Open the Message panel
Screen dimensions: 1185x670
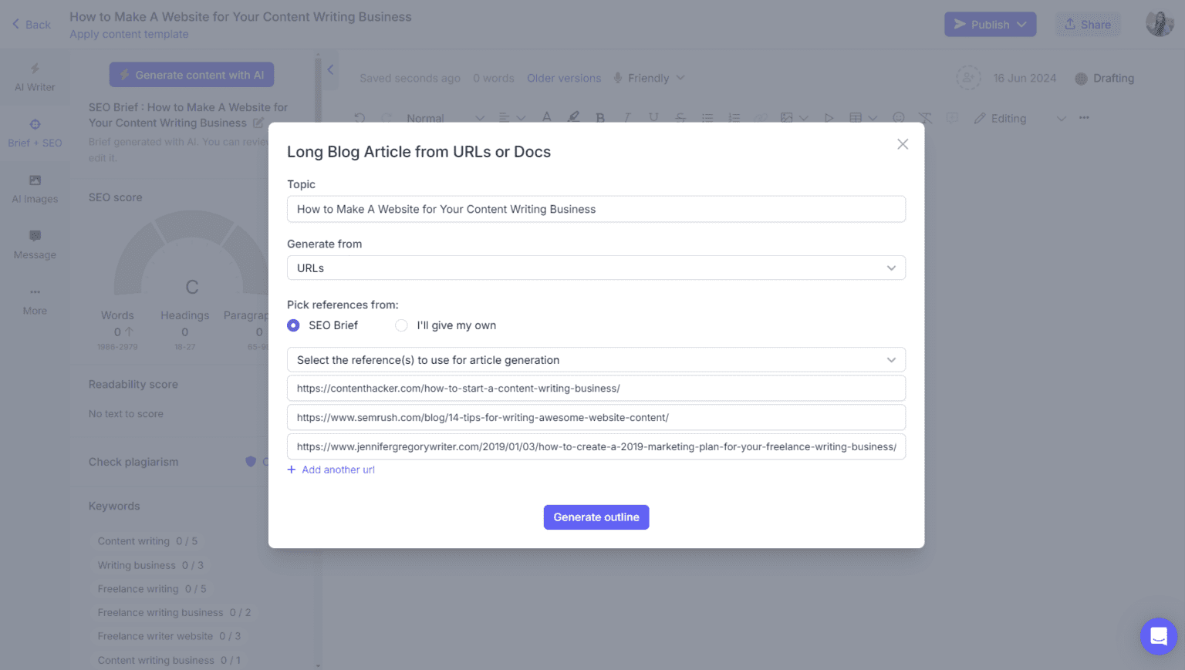pyautogui.click(x=35, y=244)
